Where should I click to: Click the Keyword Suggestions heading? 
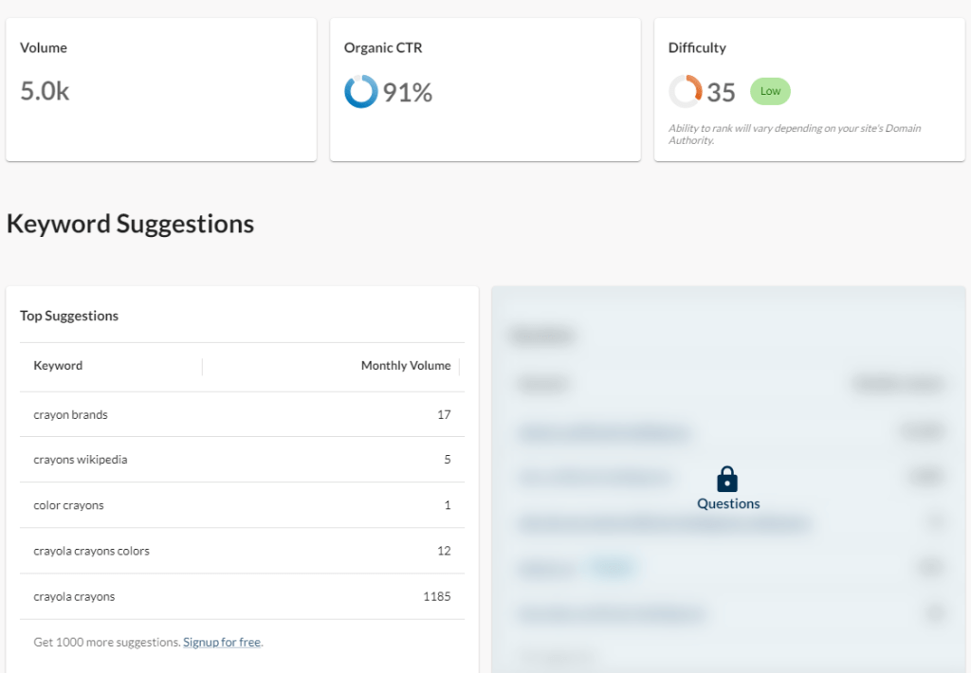(x=130, y=224)
